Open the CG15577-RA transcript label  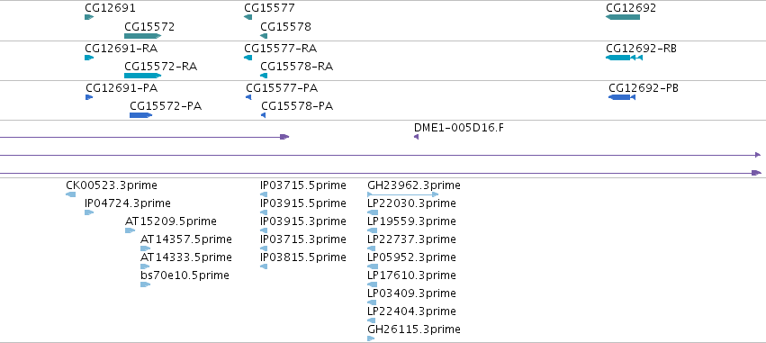pyautogui.click(x=281, y=48)
